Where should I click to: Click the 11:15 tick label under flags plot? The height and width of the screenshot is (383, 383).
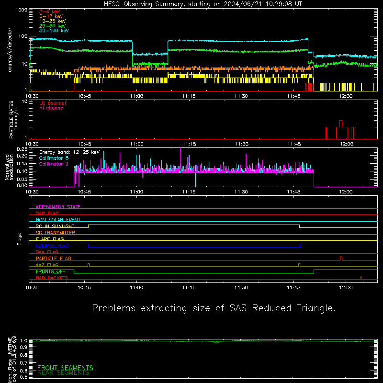point(189,288)
